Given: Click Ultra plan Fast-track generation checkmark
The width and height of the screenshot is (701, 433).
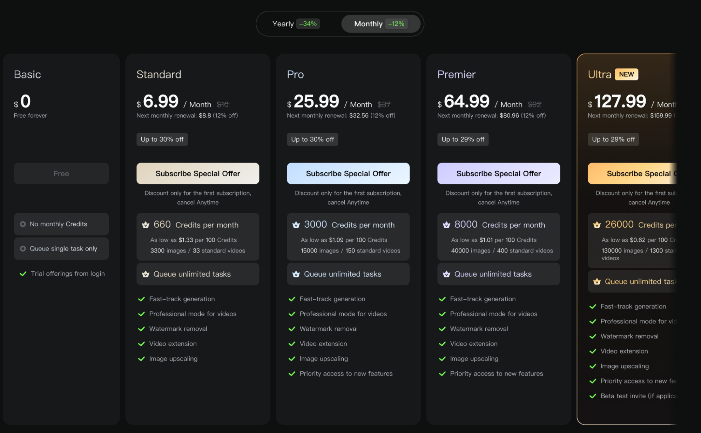Looking at the screenshot, I should (593, 307).
